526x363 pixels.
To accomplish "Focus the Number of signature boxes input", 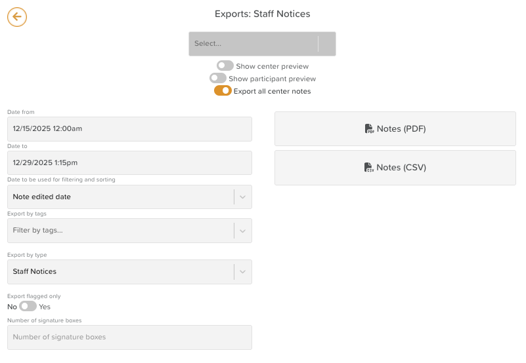I will (x=129, y=337).
